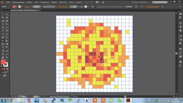Screen dimensions: 183x103
Task: Open the graphic style dropdown
Action: click(x=88, y=7)
